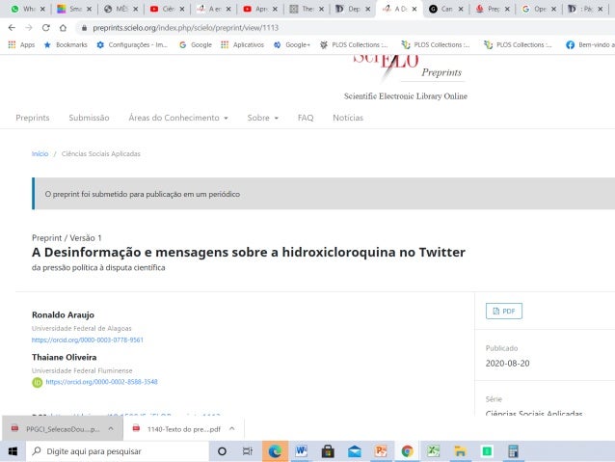Open Calculator from taskbar
The image size is (615, 462).
click(x=513, y=451)
